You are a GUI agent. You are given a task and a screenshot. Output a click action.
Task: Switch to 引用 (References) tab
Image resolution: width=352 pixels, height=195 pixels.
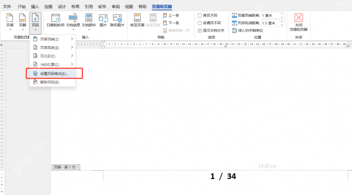(x=89, y=7)
